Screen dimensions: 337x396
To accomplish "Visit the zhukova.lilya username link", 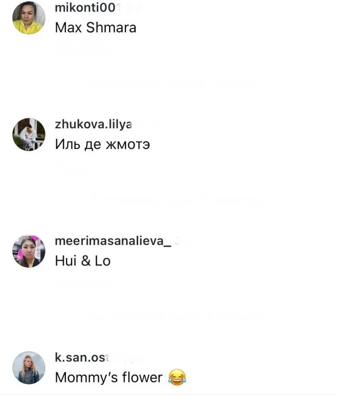I will [x=93, y=124].
